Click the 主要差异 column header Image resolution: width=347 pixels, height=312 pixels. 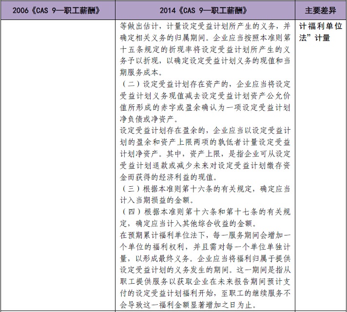pos(321,10)
